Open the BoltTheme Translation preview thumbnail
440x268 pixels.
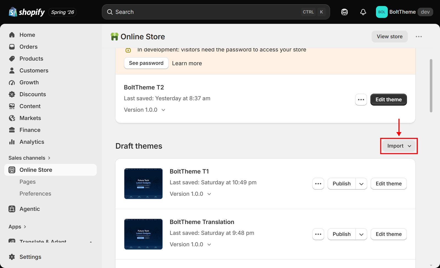pos(143,234)
